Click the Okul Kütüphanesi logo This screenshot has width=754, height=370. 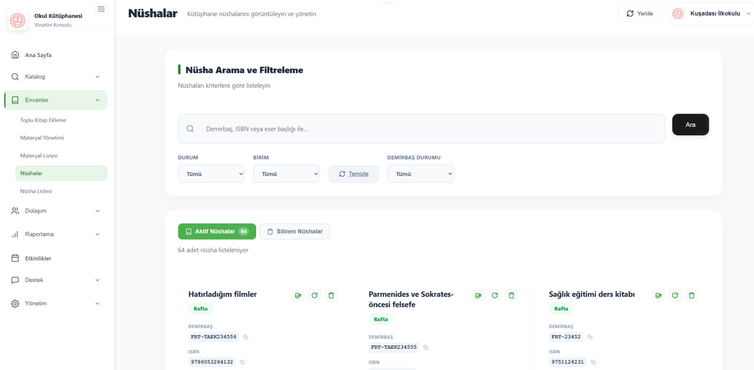(17, 20)
